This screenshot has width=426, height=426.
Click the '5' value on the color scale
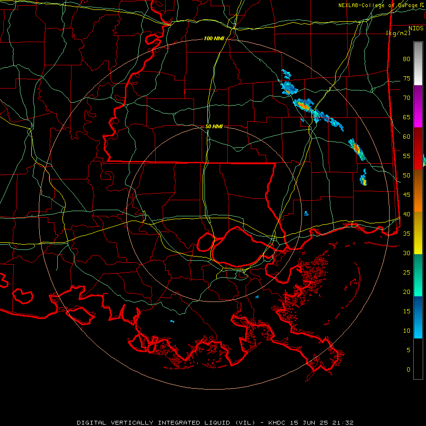[408, 350]
